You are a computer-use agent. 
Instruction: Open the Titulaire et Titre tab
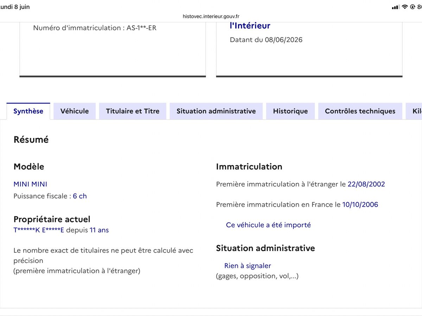pos(133,111)
